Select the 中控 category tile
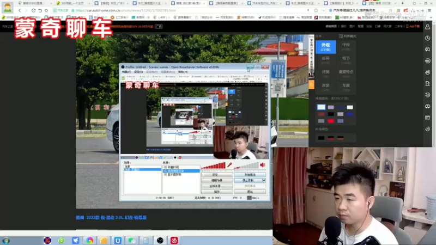436x245 pixels. coord(346,47)
